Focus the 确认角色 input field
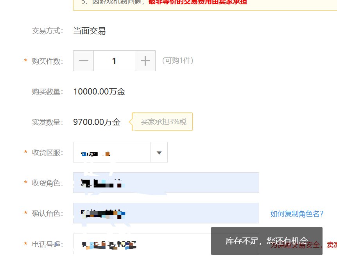337x257 pixels. pos(166,213)
